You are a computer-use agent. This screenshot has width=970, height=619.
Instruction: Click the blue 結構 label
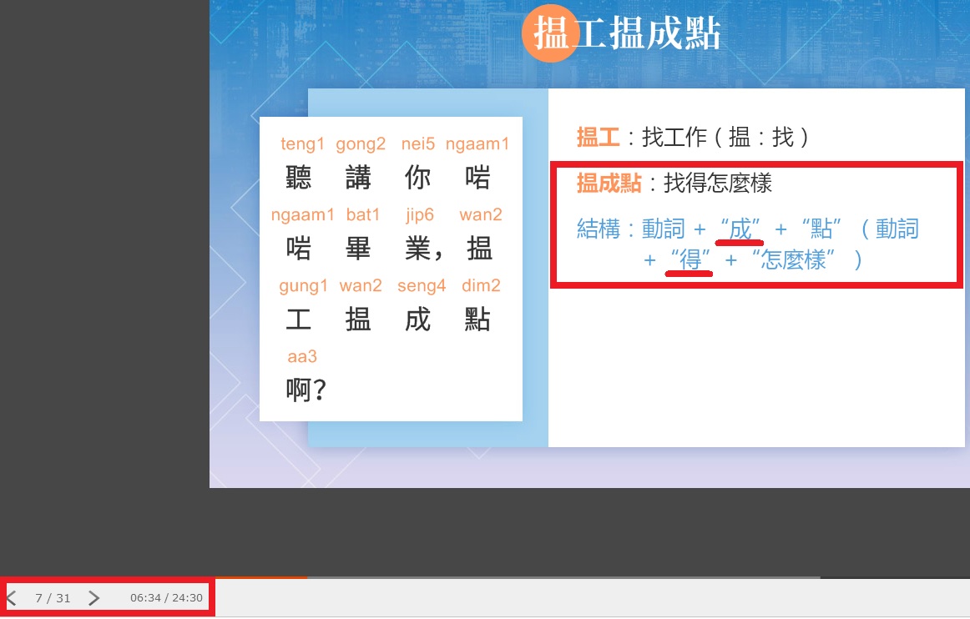click(599, 229)
